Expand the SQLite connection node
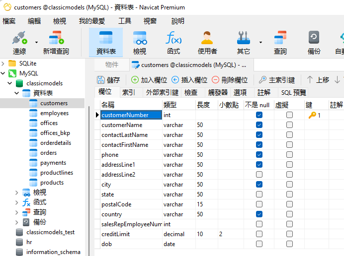Image resolution: width=344 pixels, height=256 pixels. [x=4, y=64]
